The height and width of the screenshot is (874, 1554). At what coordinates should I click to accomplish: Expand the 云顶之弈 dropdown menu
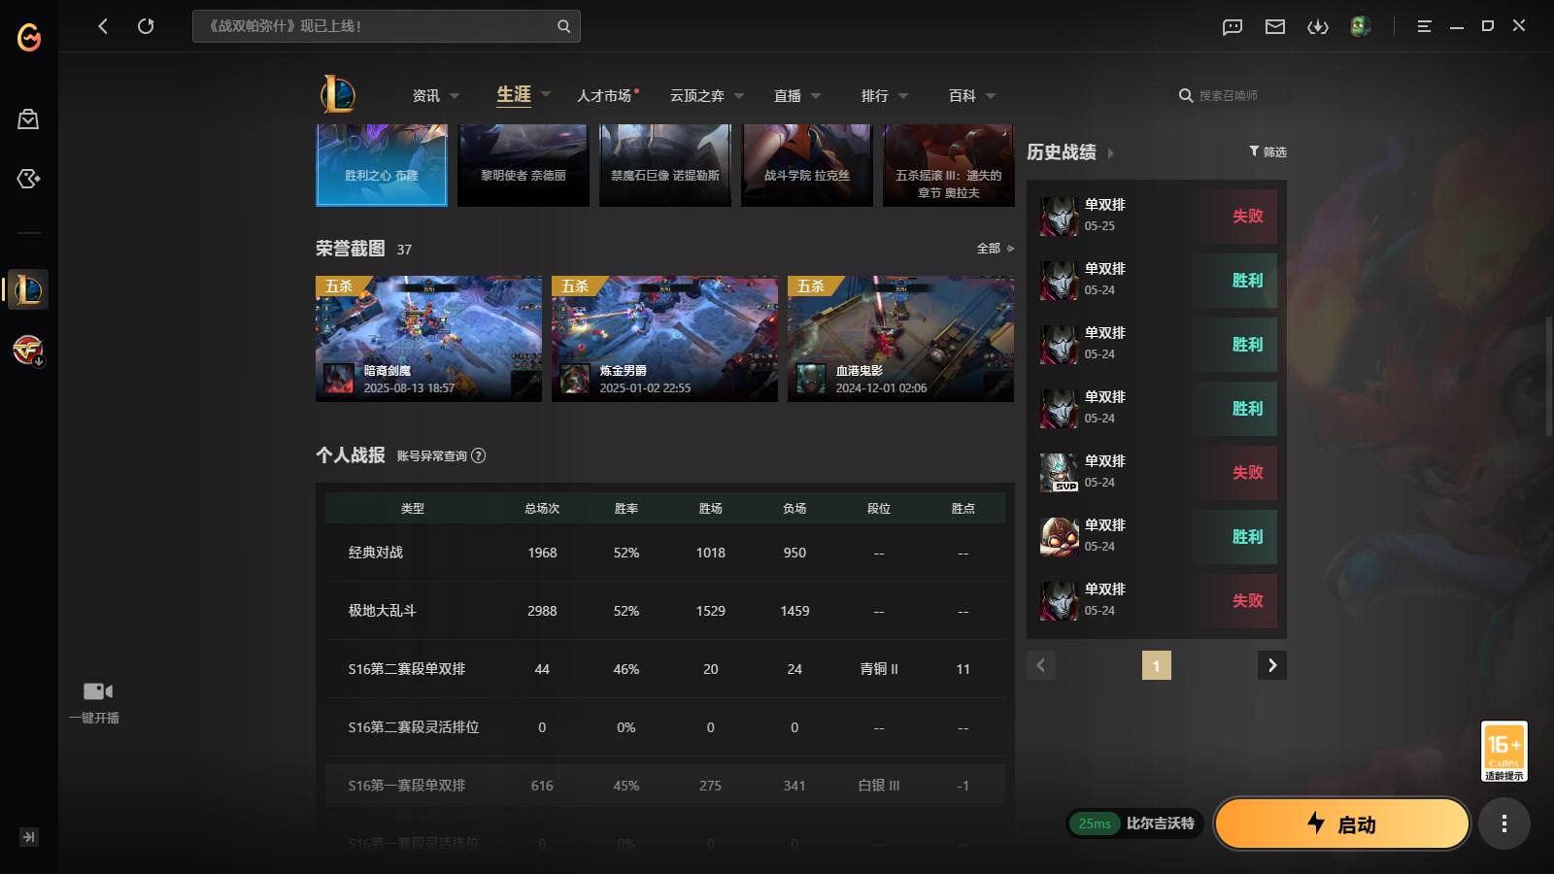(x=739, y=95)
